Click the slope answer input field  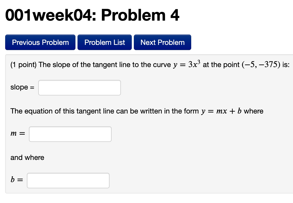tap(79, 88)
